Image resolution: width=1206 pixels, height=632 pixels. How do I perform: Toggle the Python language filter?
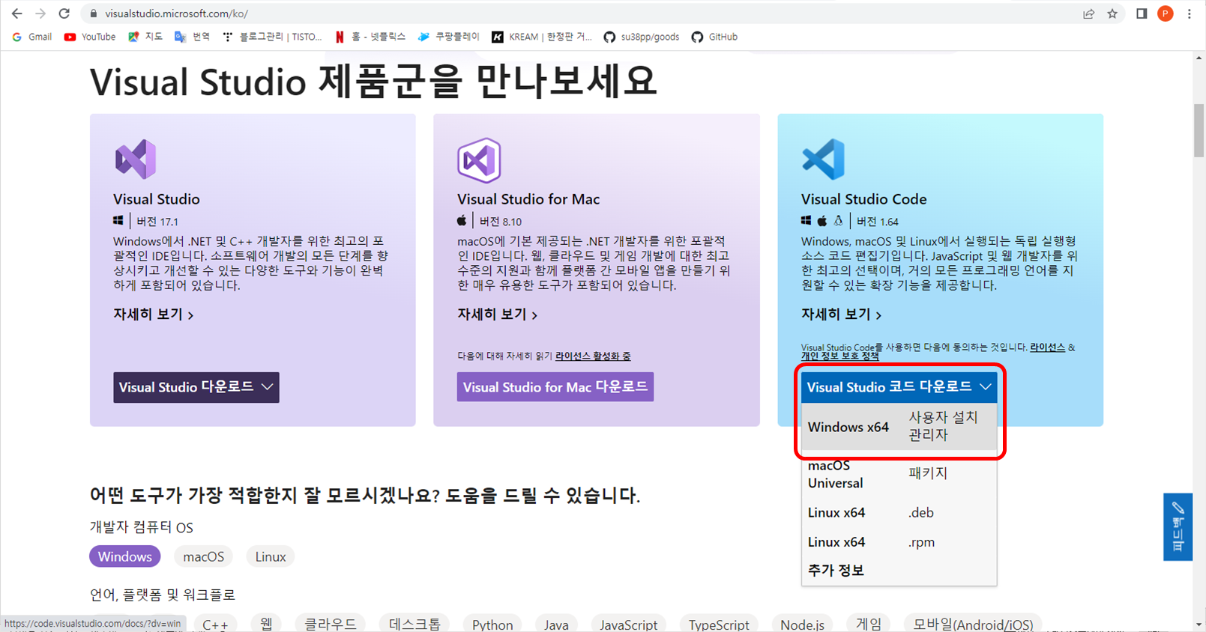492,624
